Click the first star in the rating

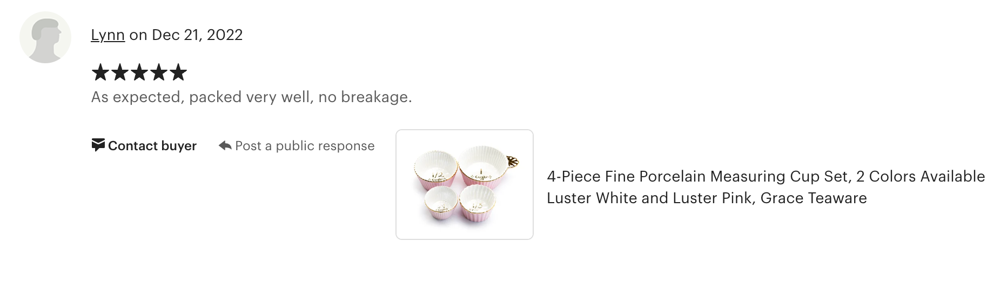click(x=100, y=72)
